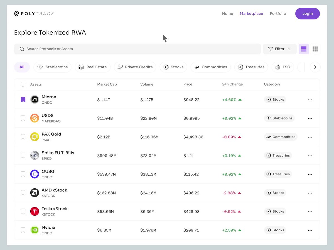
Task: Open more options for Spiko EU T-Bills
Action: (x=310, y=156)
